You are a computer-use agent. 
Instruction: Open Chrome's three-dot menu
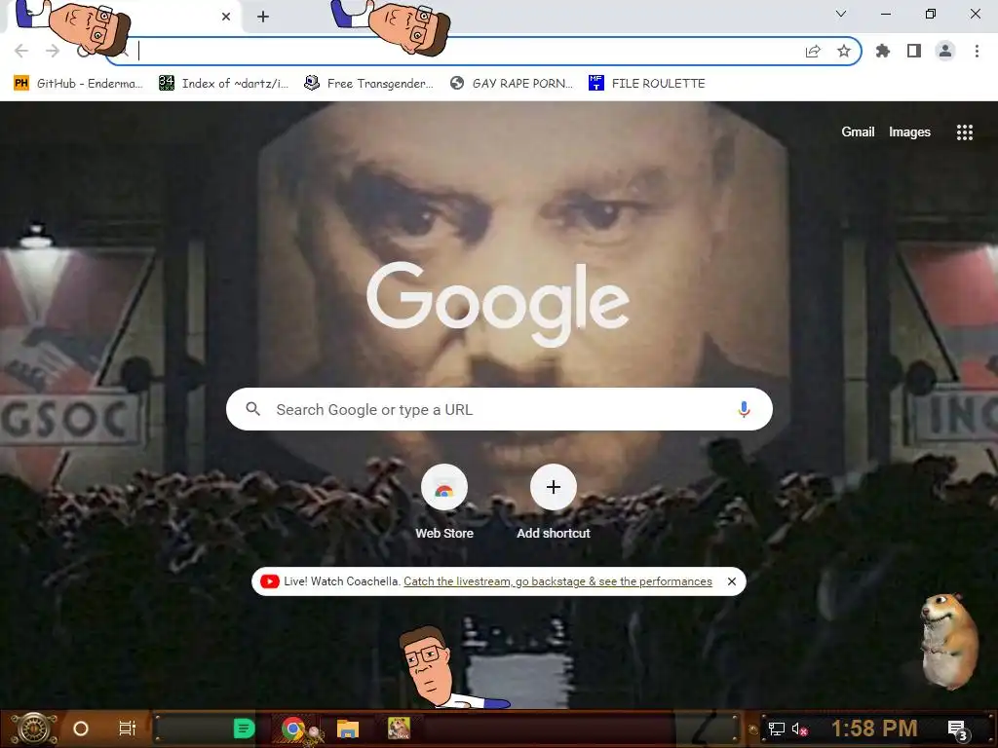(977, 51)
